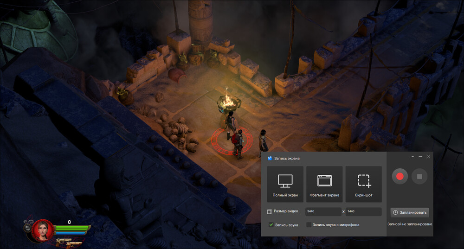Select the Полный экран capture mode
The image size is (464, 249).
coord(285,184)
